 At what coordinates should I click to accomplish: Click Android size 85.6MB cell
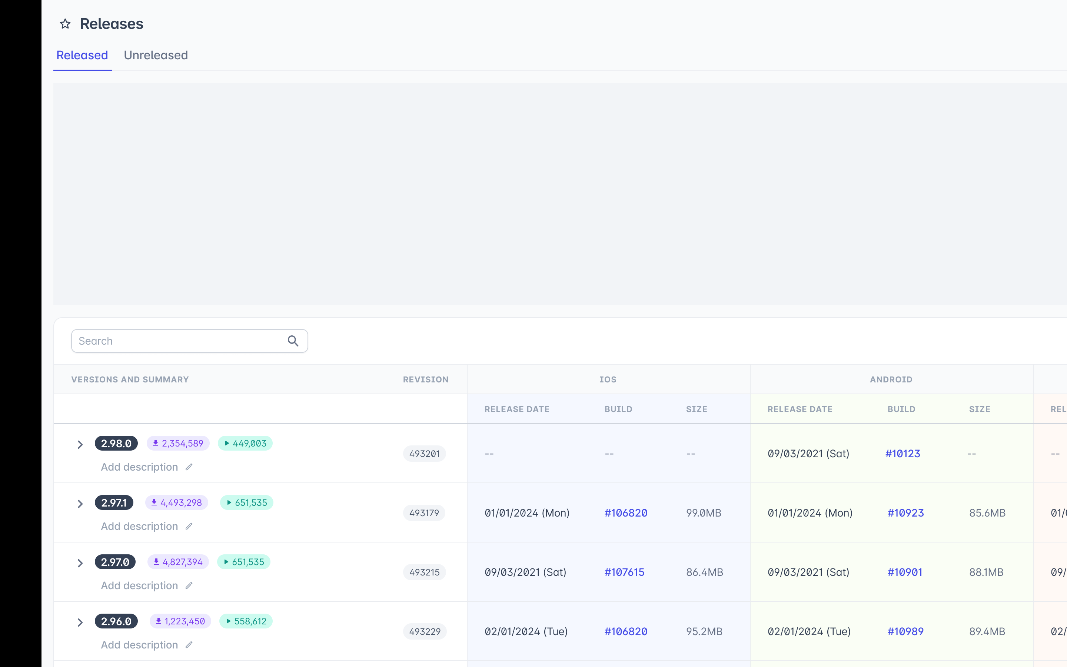pos(987,513)
